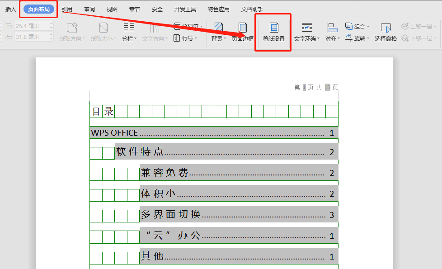Image resolution: width=442 pixels, height=269 pixels.
Task: Open 页面边框 page border settings
Action: tap(242, 32)
